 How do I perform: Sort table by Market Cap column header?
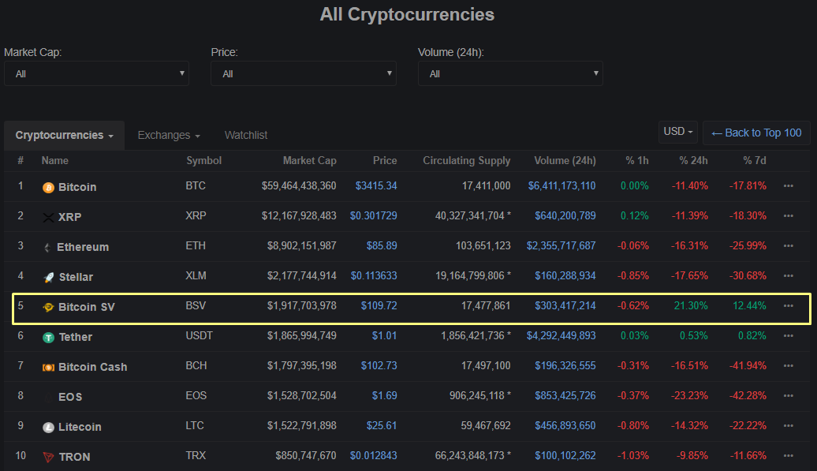coord(309,161)
